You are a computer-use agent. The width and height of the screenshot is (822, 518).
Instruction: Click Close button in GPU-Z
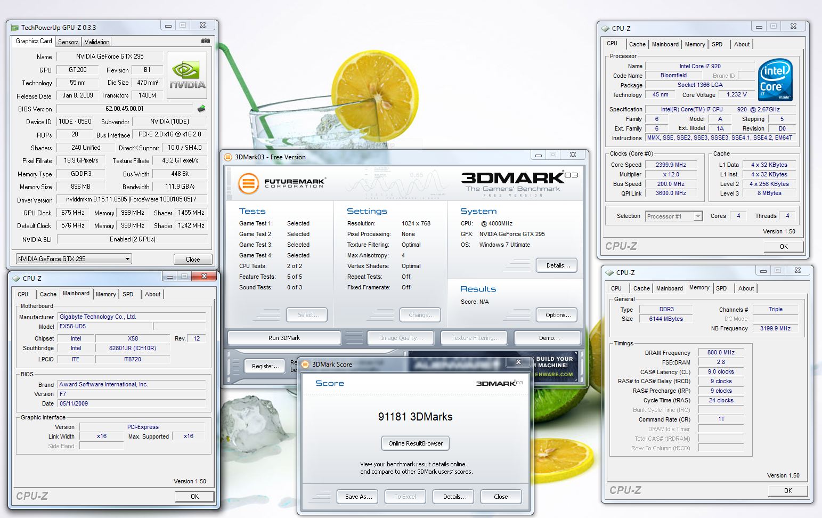[193, 259]
